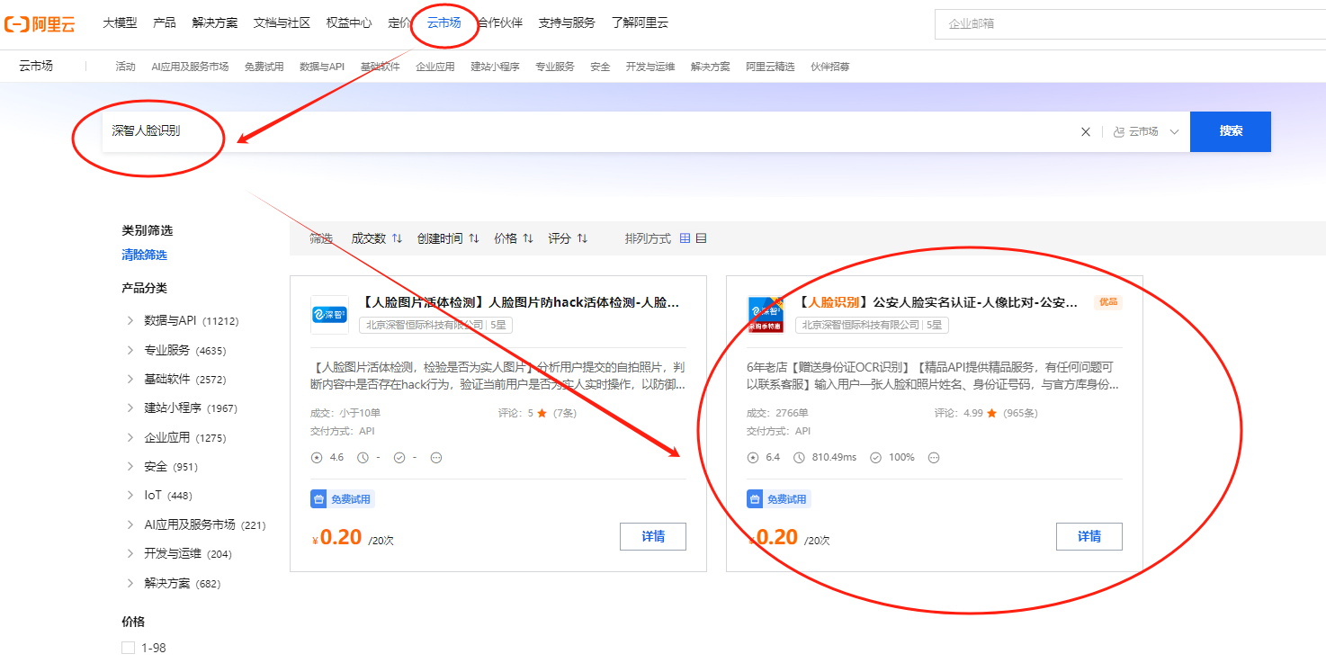Sort by 创建时间 arrows icon
The image size is (1326, 663).
point(474,238)
